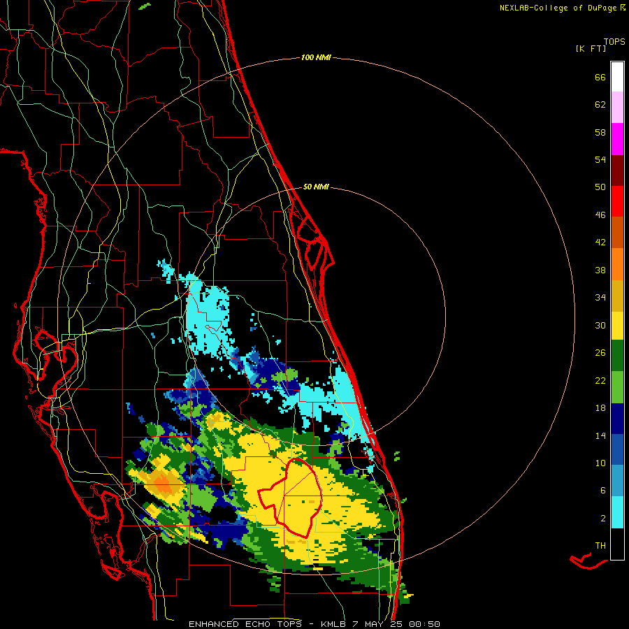Click the yellow swatch between 34 and 30

pyautogui.click(x=617, y=325)
